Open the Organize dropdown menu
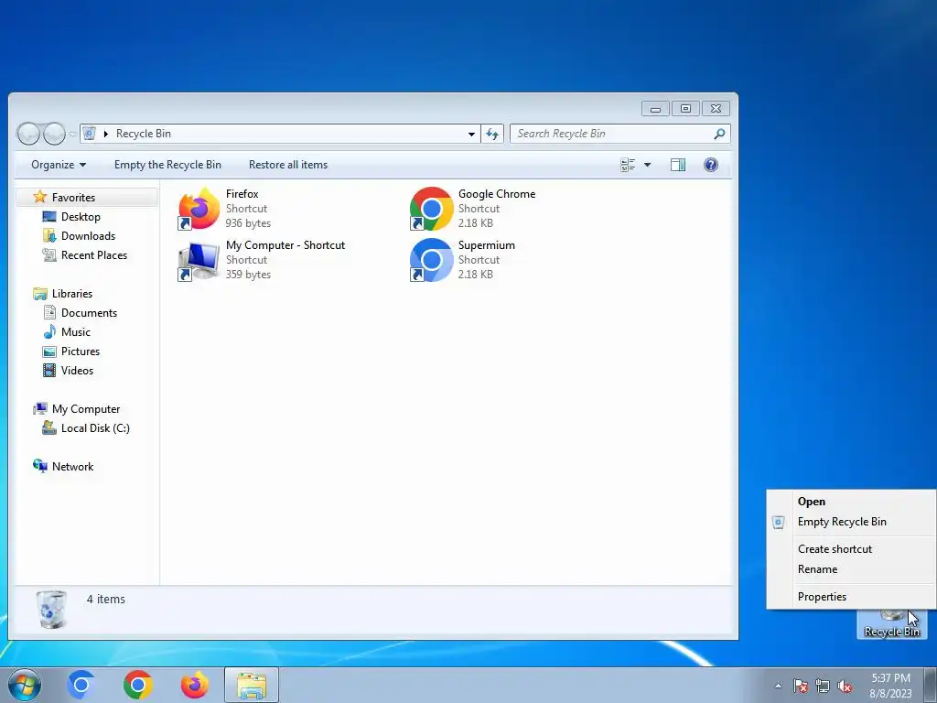 coord(59,165)
